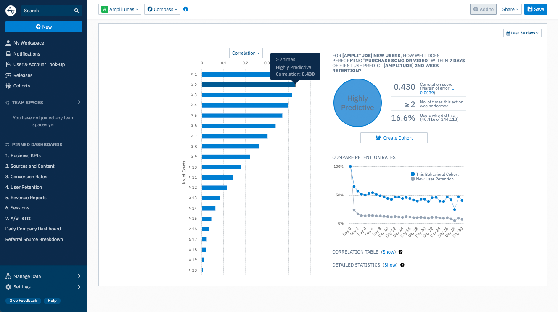The width and height of the screenshot is (558, 312).
Task: Open the My Workspace person icon
Action: point(8,43)
